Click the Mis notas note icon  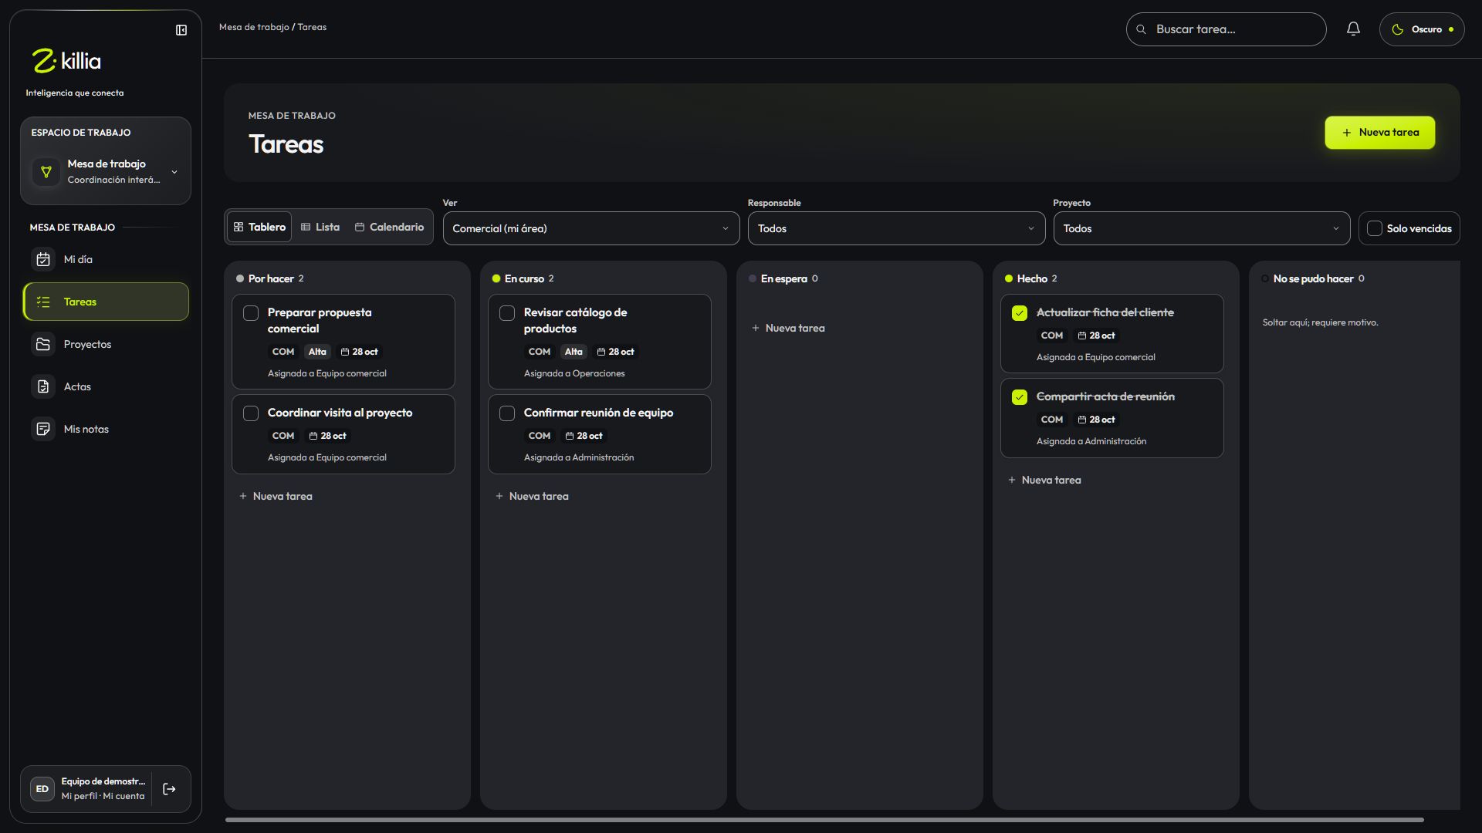pyautogui.click(x=43, y=429)
